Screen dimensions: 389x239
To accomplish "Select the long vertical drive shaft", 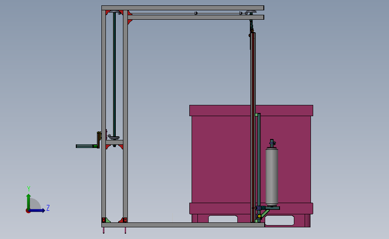I will (114, 74).
